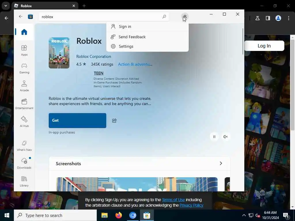Viewport: 295px width, 221px height.
Task: Open the Roblox app icon thumbnail
Action: click(x=59, y=53)
